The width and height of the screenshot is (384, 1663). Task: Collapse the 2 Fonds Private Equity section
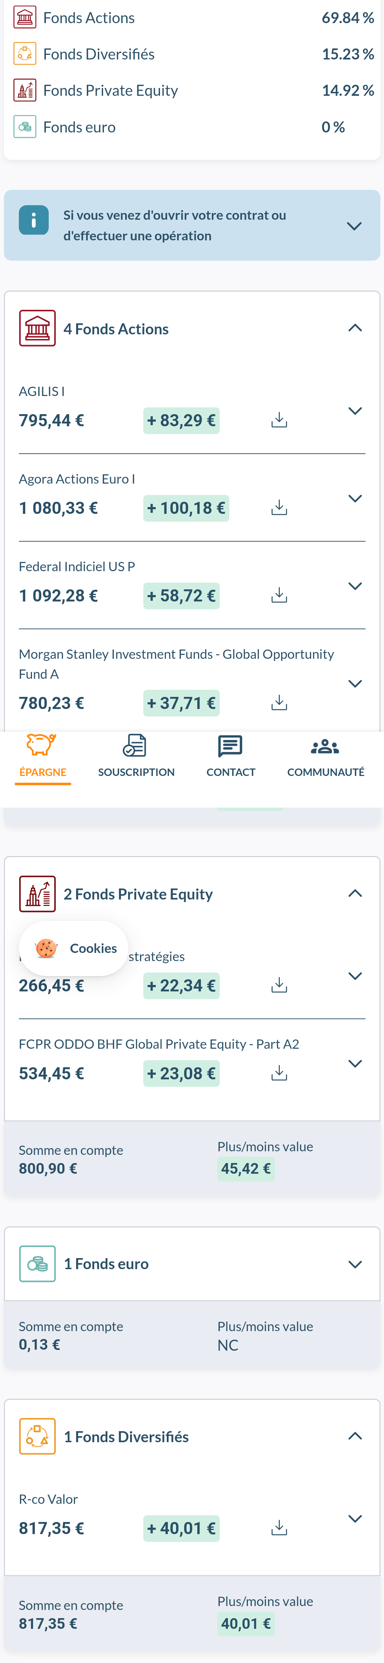[354, 893]
